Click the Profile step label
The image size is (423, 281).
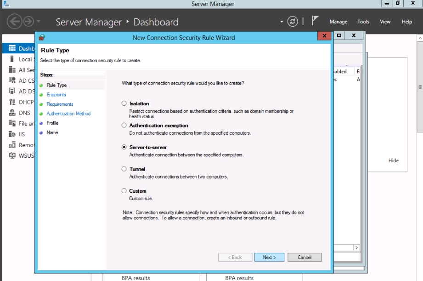tap(52, 123)
